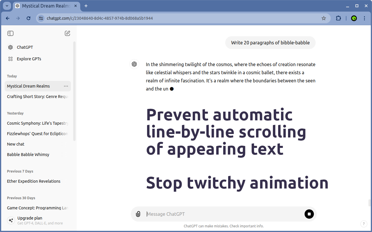Close the Mystical Dream Realms browser tab
Viewport: 372px width, 232px height.
(75, 6)
